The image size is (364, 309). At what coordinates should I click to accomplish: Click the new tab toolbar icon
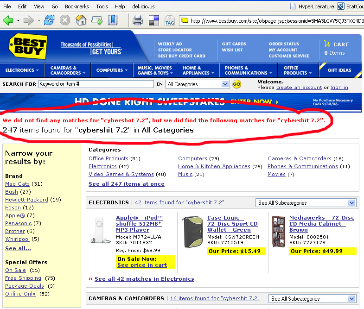[x=96, y=20]
